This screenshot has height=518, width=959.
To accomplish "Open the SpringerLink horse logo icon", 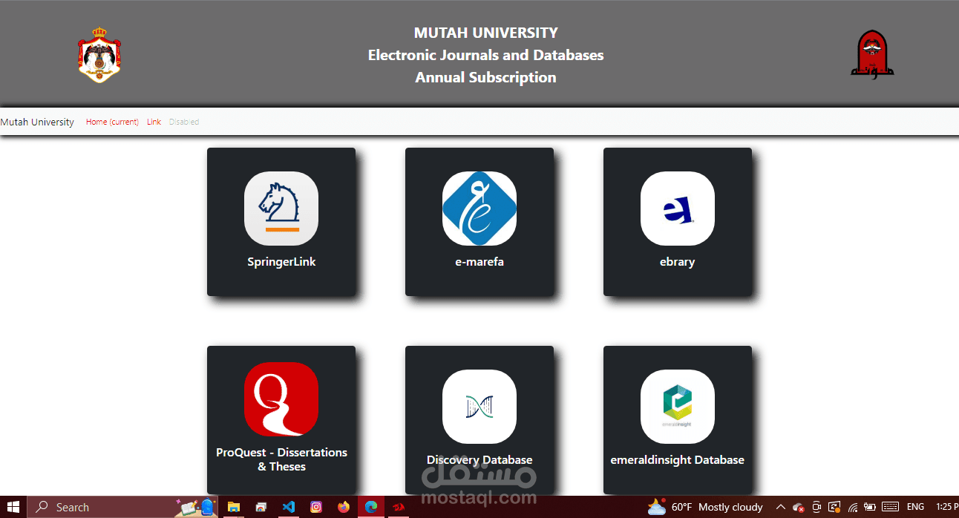I will pos(281,209).
